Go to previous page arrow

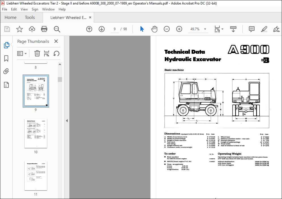[x=89, y=29]
